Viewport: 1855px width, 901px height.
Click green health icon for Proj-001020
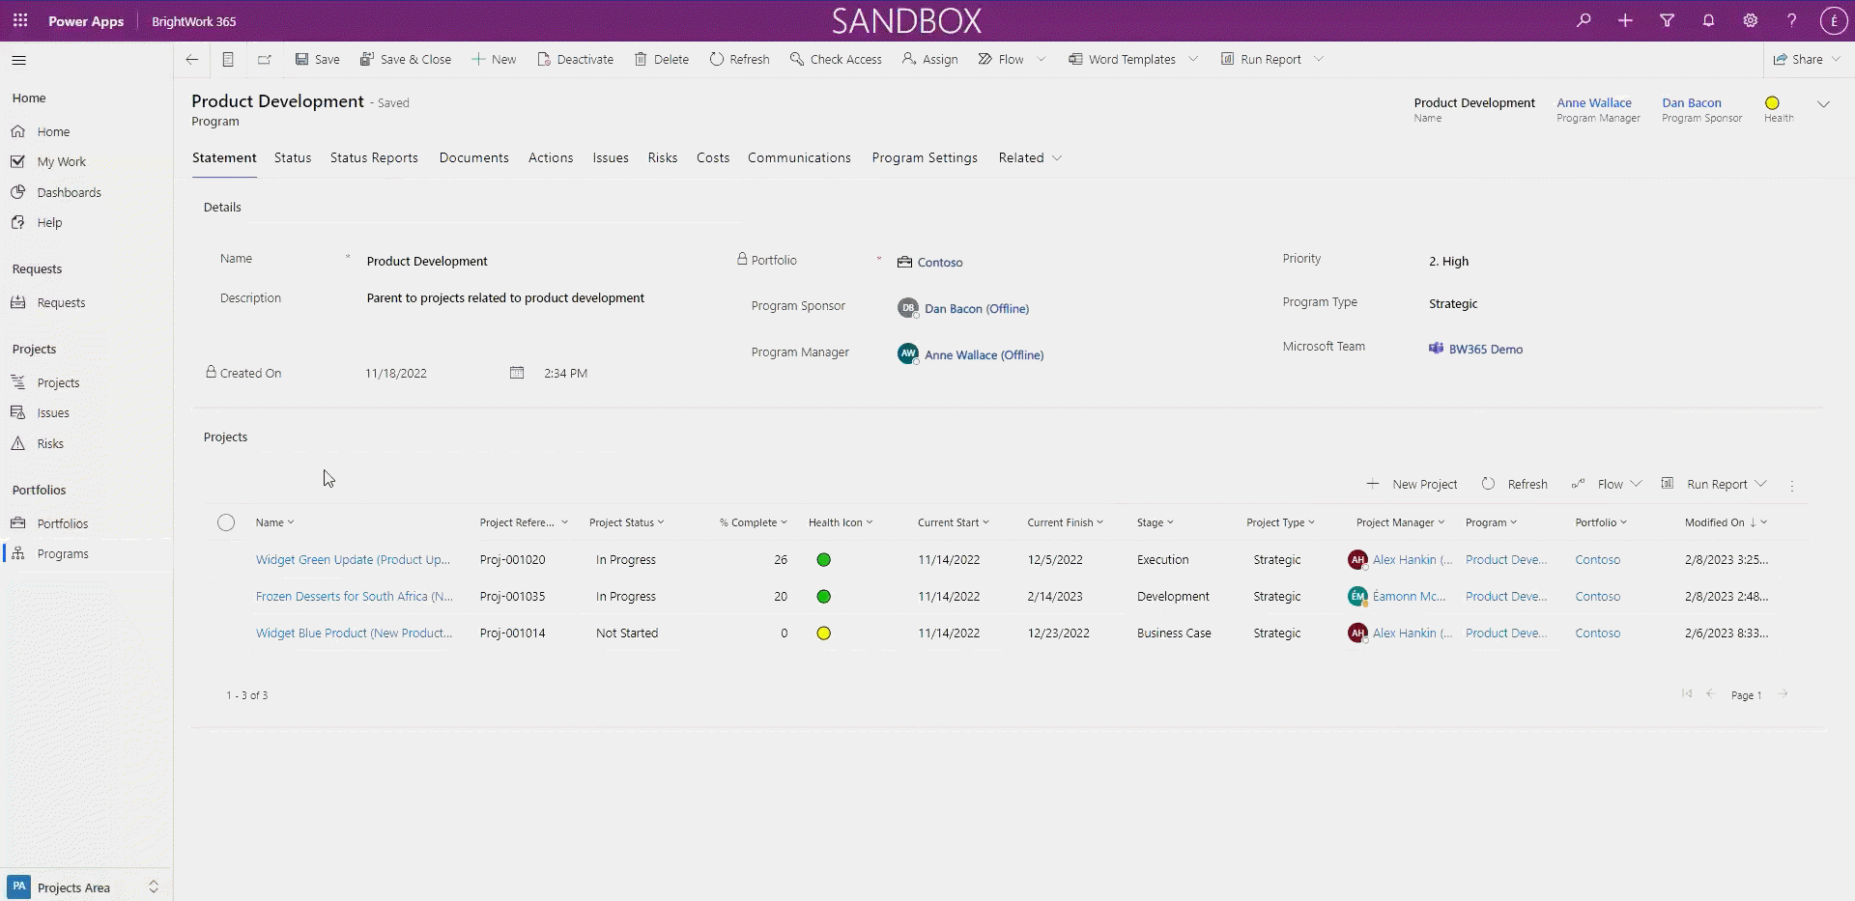tap(823, 559)
